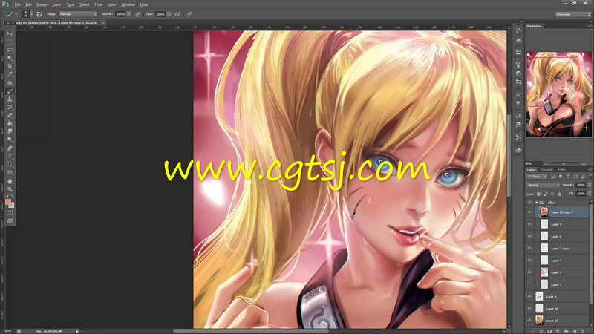This screenshot has height=334, width=594.
Task: Select the Hand tool
Action: click(10, 181)
